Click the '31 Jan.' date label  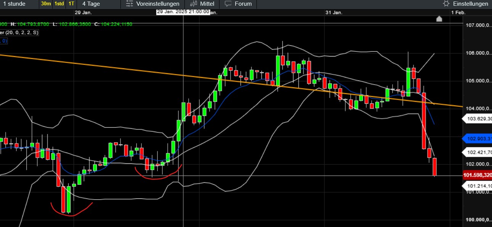(334, 12)
